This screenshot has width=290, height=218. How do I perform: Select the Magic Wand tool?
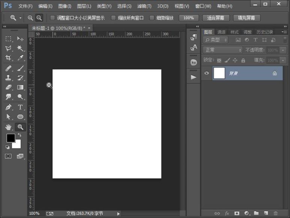click(20, 48)
